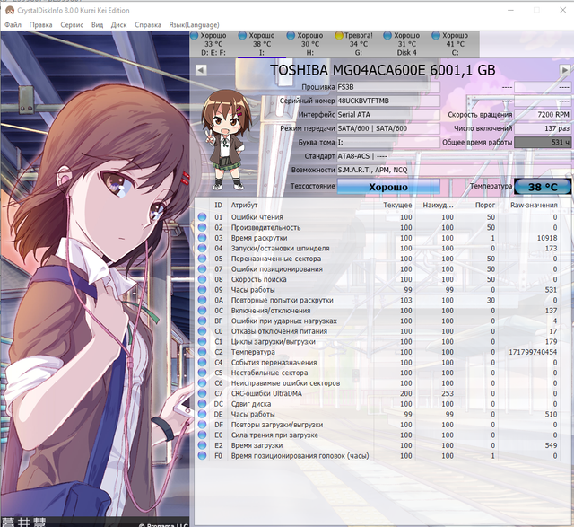Click status icon for Время раскрутки row

pos(202,238)
